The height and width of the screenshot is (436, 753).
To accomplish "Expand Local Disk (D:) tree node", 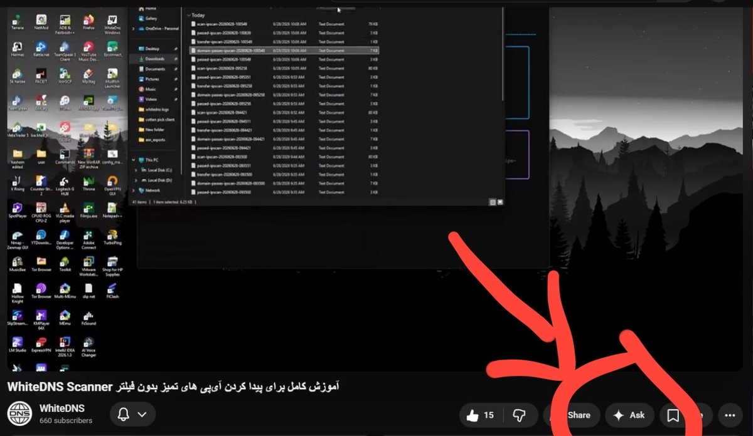I will point(136,180).
